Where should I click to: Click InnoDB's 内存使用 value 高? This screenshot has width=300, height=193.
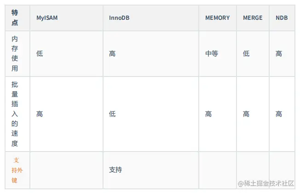click(112, 54)
